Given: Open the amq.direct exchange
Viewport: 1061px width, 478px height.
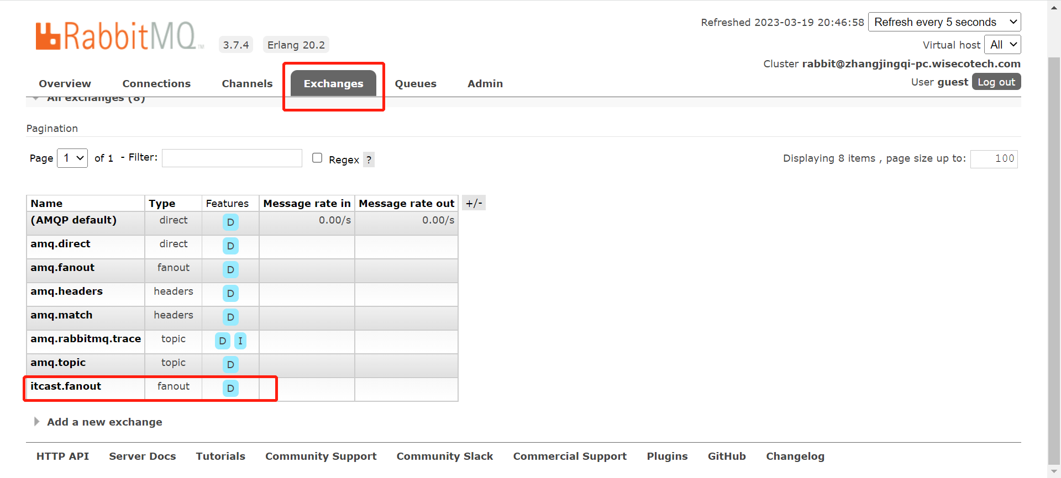Looking at the screenshot, I should [60, 243].
